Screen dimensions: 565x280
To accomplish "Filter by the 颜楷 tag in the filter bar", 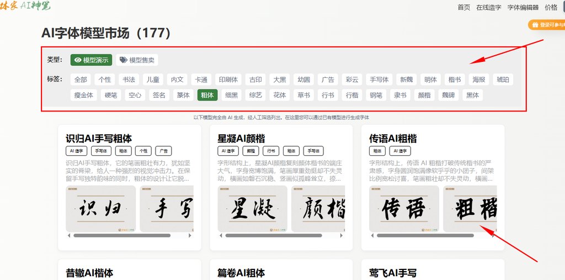I will coord(424,95).
